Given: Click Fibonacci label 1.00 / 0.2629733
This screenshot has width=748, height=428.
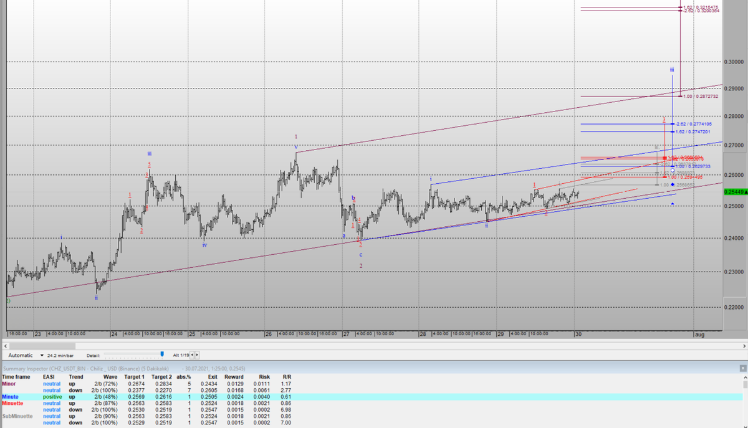Looking at the screenshot, I should (x=693, y=166).
